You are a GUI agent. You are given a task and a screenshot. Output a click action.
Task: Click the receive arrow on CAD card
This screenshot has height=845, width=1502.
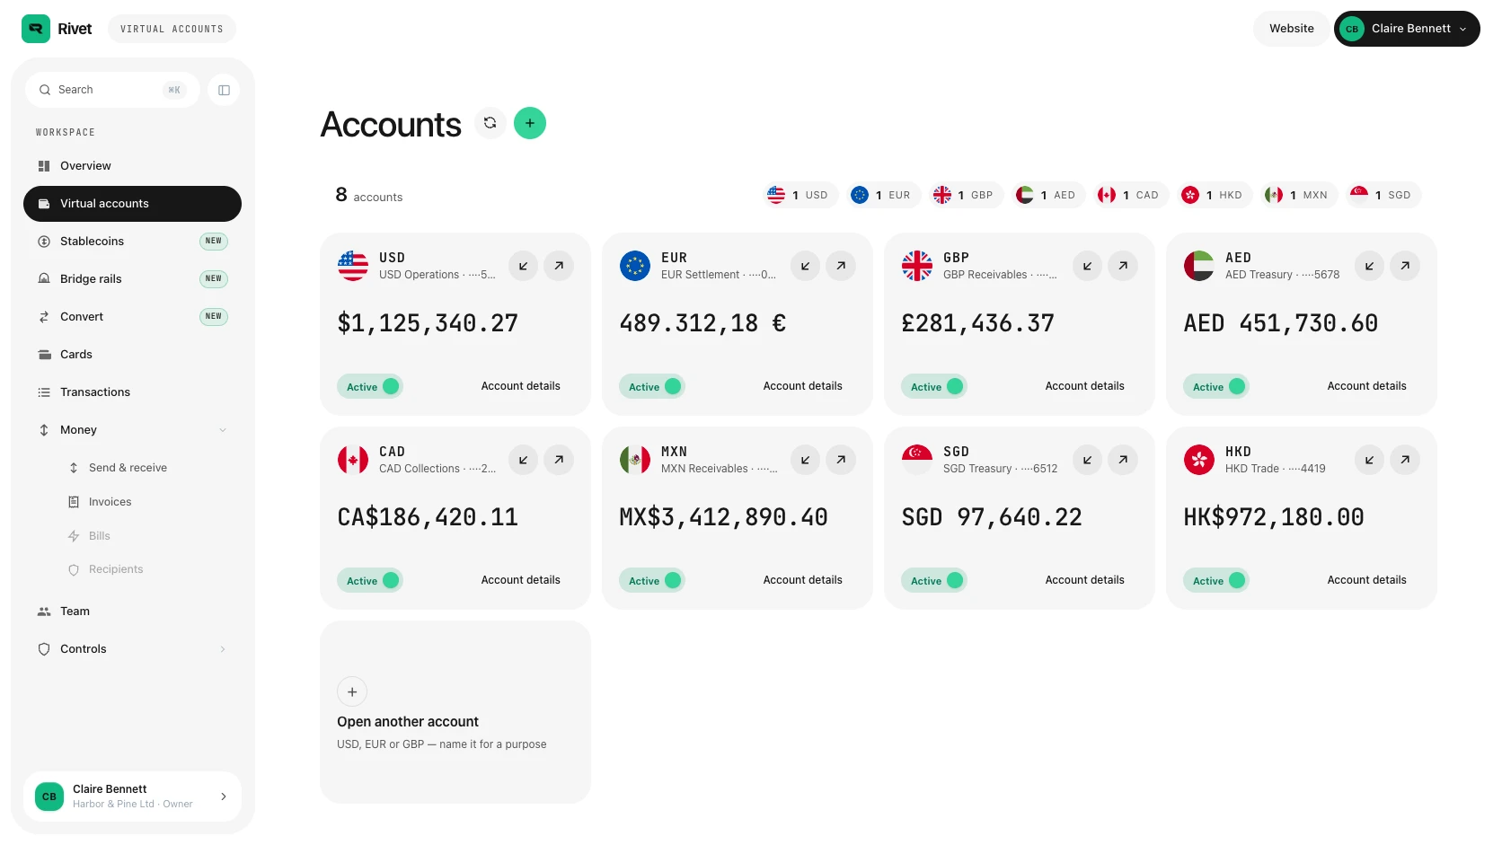524,460
